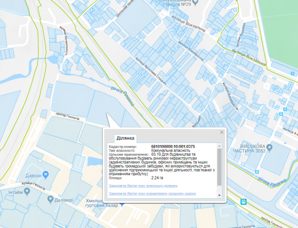Click the гуртовий базар map marker

point(122,205)
